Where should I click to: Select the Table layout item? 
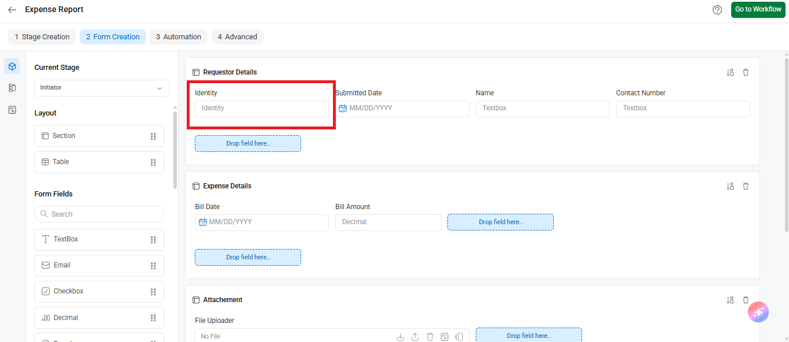(x=99, y=162)
